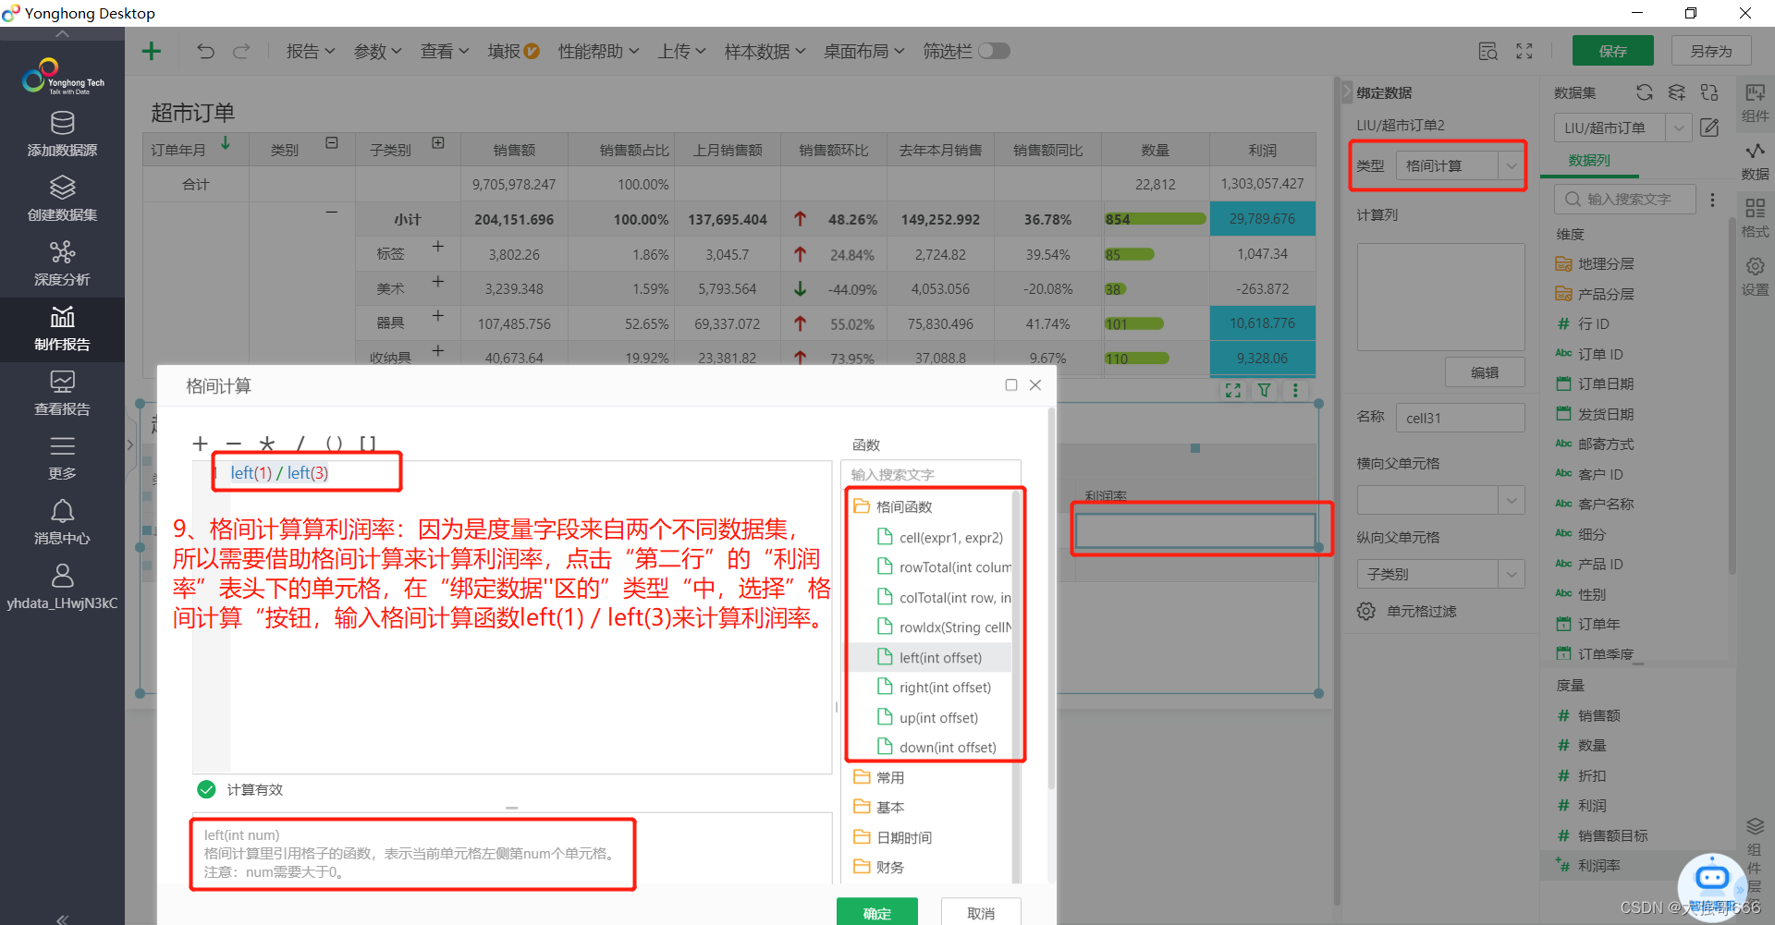Open the assistant chatbot icon
The width and height of the screenshot is (1775, 925).
pos(1711,880)
